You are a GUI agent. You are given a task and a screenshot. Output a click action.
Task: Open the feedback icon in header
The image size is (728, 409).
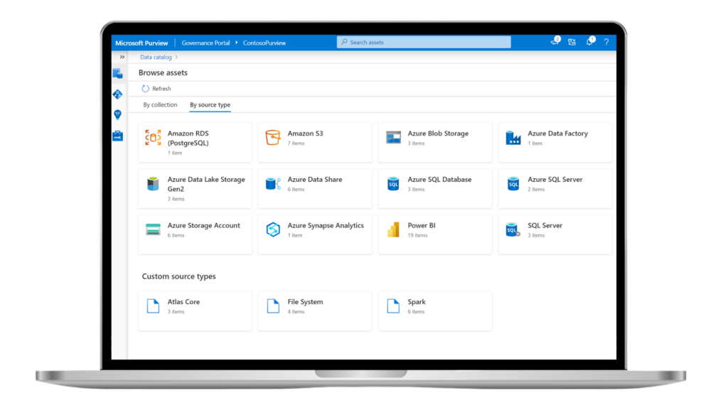[555, 42]
